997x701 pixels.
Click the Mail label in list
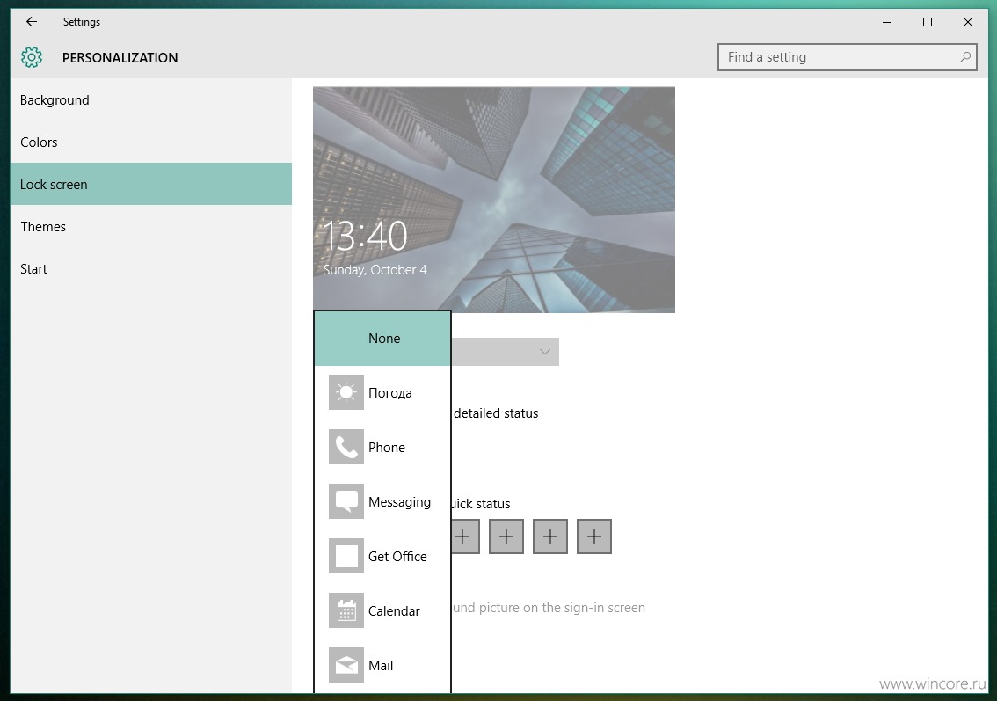pyautogui.click(x=380, y=665)
